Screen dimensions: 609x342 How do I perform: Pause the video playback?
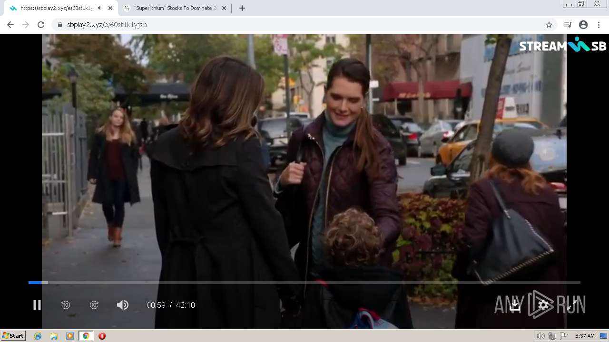pyautogui.click(x=37, y=305)
